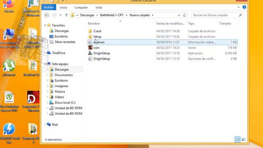Click the Explorer help question-mark icon

(x=244, y=7)
